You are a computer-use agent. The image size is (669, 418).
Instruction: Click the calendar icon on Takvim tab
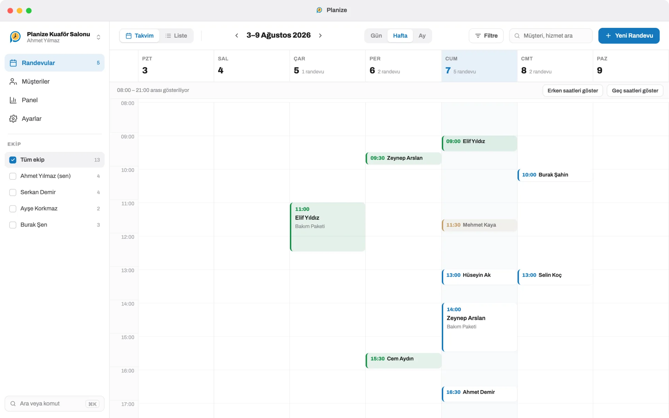coord(129,36)
